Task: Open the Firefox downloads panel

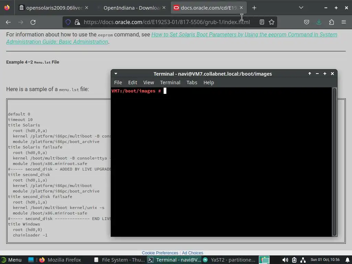Action: (319, 22)
